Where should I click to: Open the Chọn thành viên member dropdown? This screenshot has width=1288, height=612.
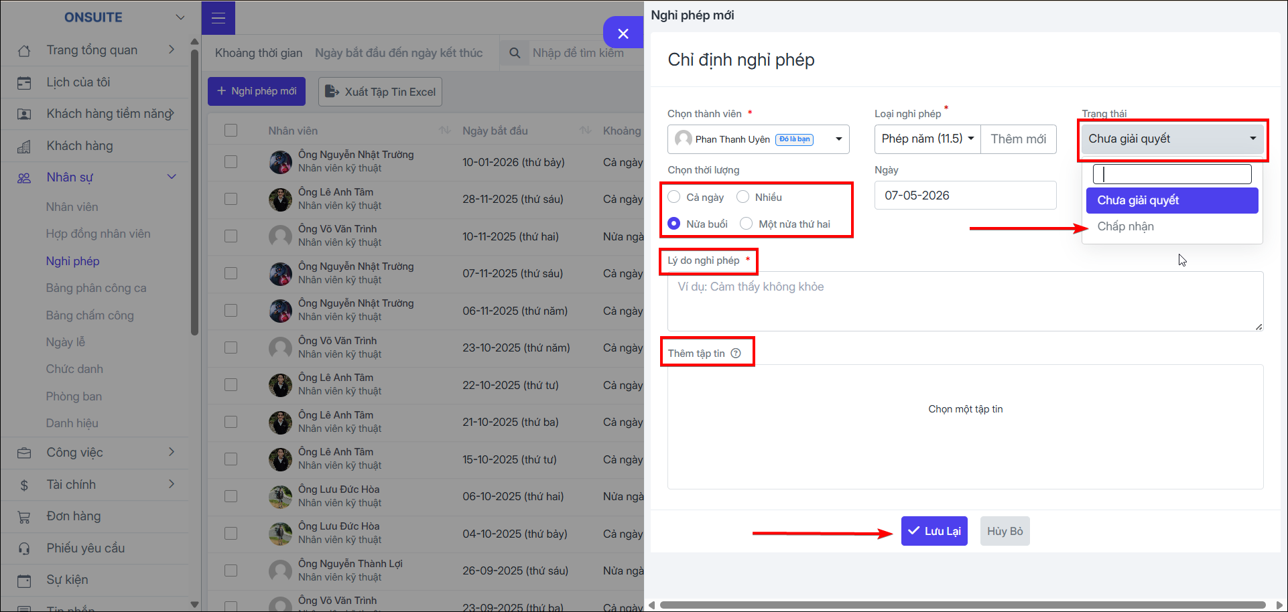pyautogui.click(x=759, y=139)
